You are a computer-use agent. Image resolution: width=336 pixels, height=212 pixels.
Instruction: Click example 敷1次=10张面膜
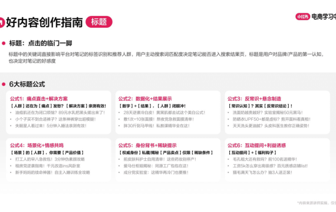pyautogui.click(x=159, y=120)
